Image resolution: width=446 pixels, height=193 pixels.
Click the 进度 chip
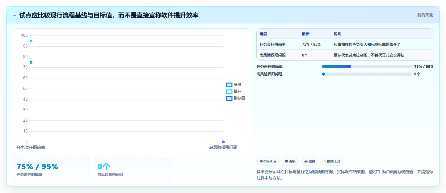click(x=310, y=161)
